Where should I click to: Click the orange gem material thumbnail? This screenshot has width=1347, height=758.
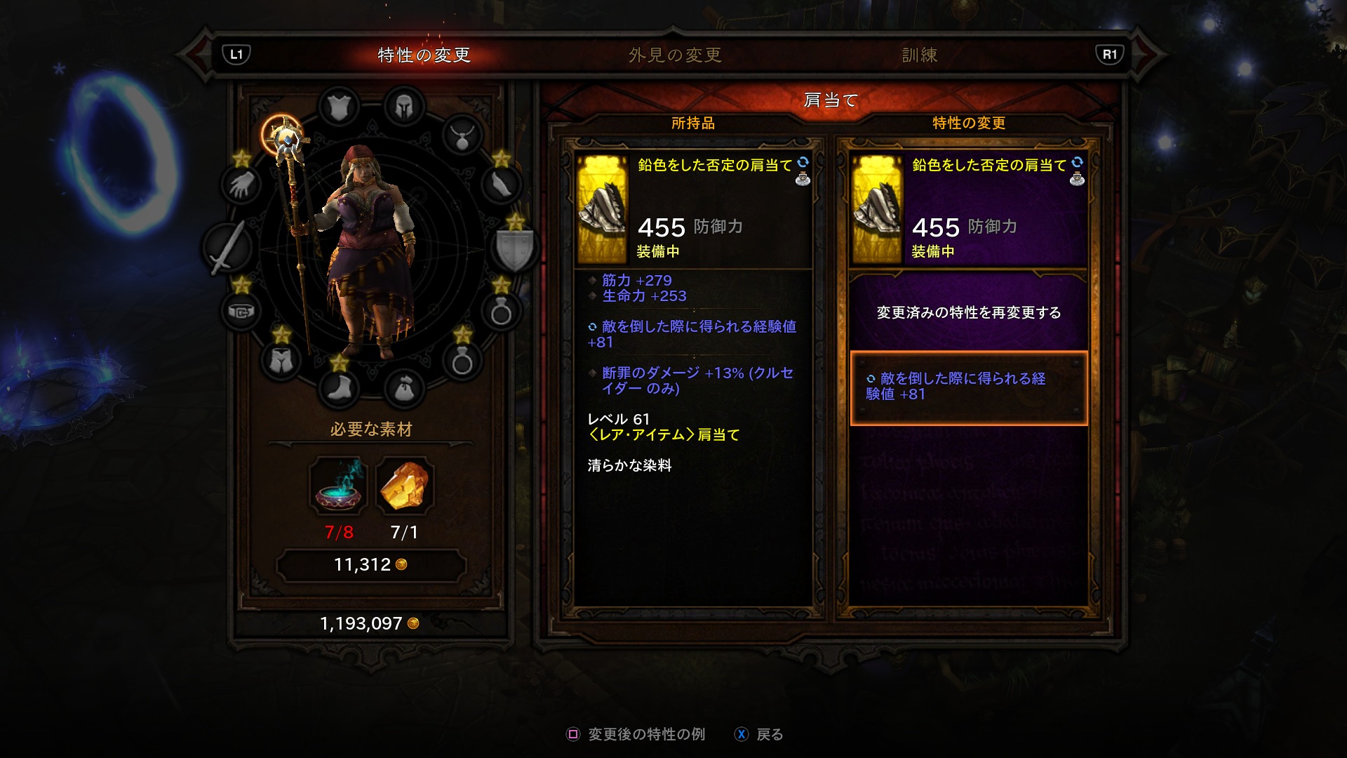pos(405,486)
